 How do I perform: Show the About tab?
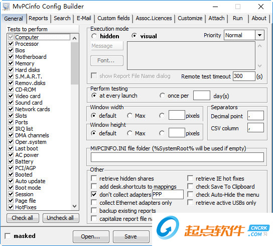click(x=259, y=18)
